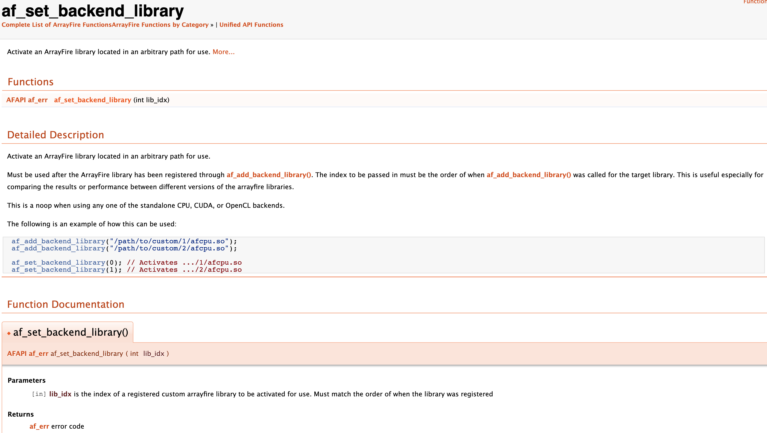Click af_set_backend_library(1) code link
767x433 pixels.
[x=58, y=270]
